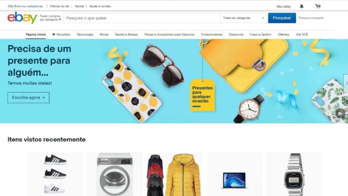Viewport: 348px width, 196px height.
Task: Click the banner next-slide arrow
Action: pyautogui.click(x=346, y=83)
